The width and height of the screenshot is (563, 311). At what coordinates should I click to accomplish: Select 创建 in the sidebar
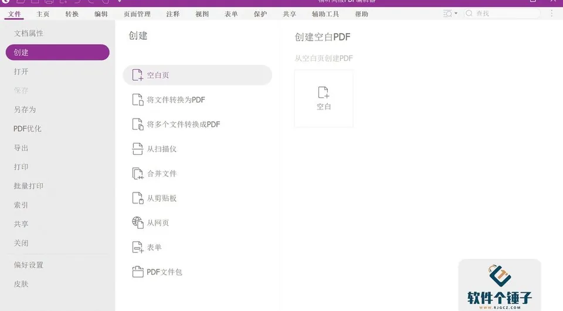(57, 52)
